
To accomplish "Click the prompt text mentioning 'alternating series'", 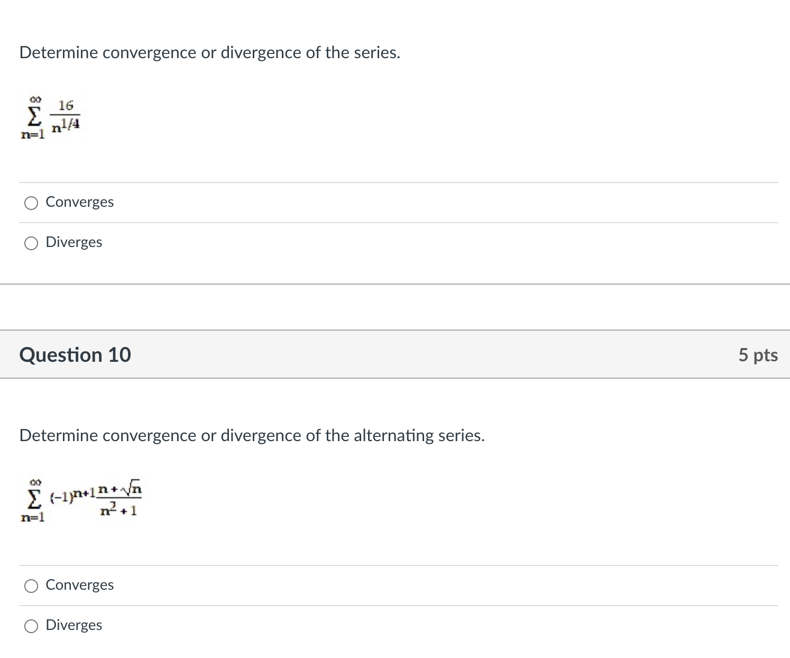I will (x=252, y=435).
